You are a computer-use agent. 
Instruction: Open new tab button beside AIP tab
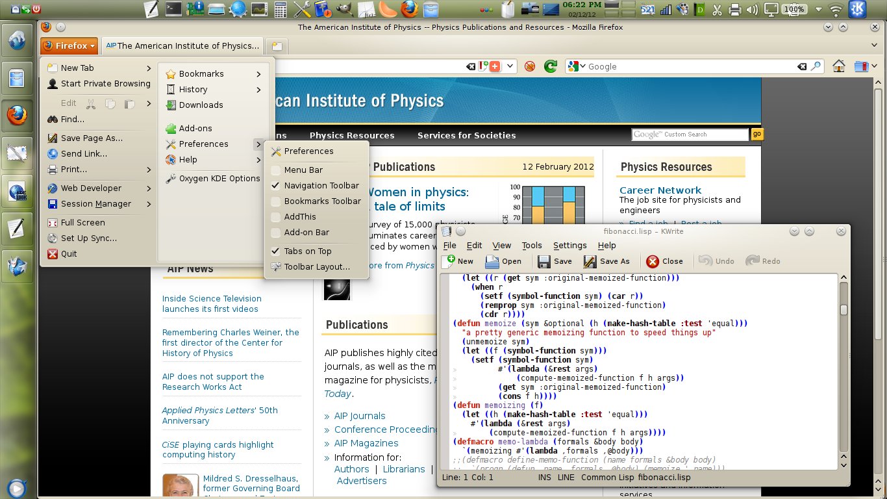[277, 46]
